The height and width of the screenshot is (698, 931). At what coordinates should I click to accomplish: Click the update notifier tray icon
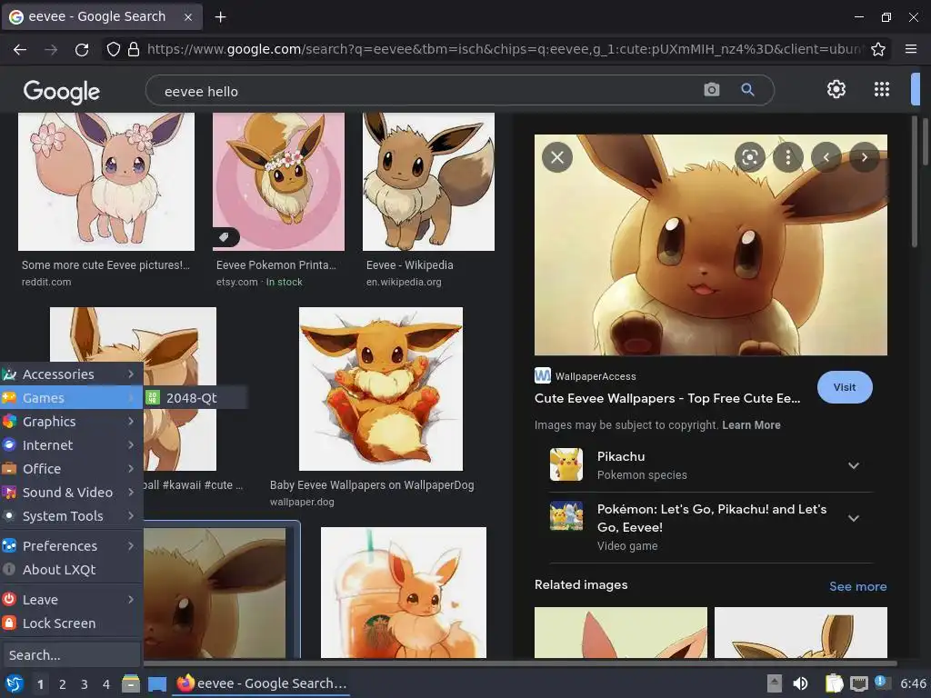tap(882, 683)
